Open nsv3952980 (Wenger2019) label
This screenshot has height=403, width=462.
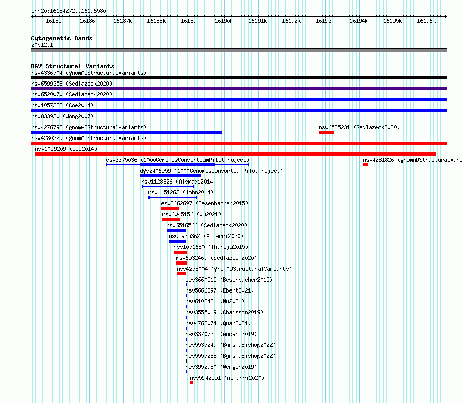221,367
